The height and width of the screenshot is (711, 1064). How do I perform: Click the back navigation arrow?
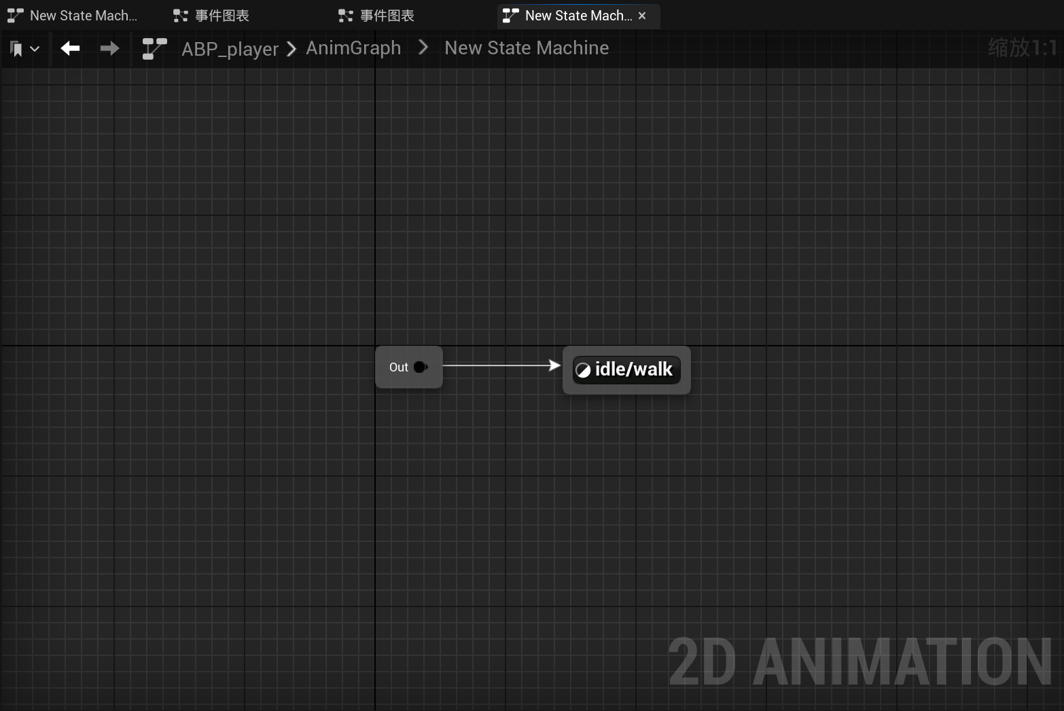coord(70,48)
